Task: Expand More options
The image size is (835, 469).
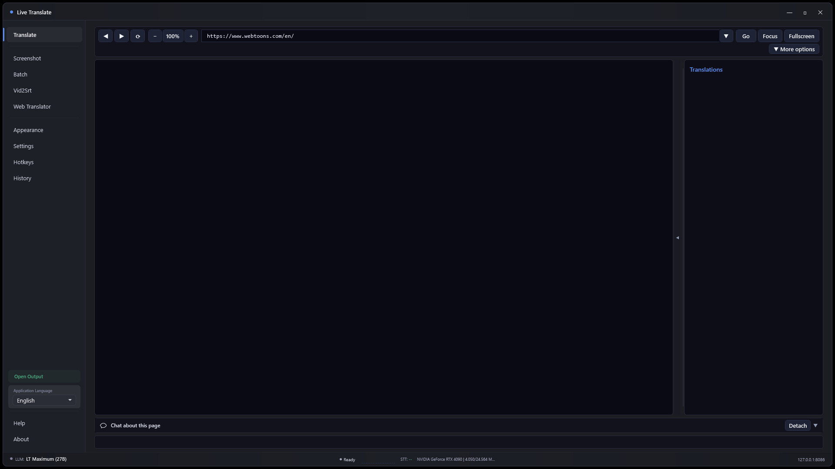Action: click(x=794, y=49)
